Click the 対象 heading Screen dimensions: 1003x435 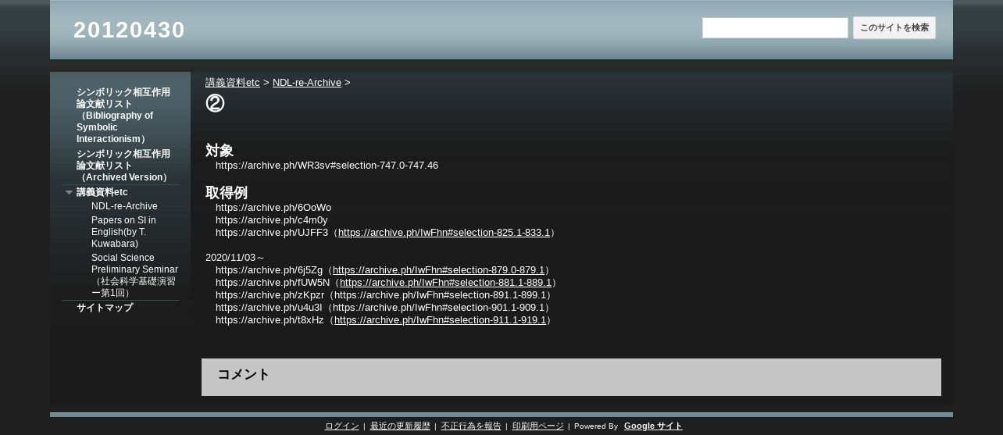coord(220,150)
